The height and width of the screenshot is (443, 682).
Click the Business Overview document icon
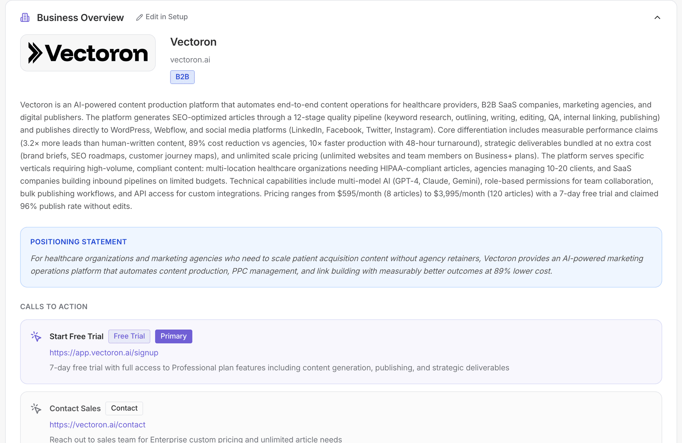pos(25,17)
